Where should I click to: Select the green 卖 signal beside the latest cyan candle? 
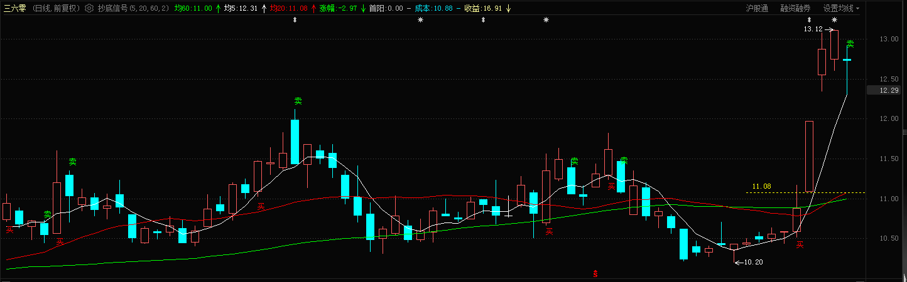[x=850, y=44]
